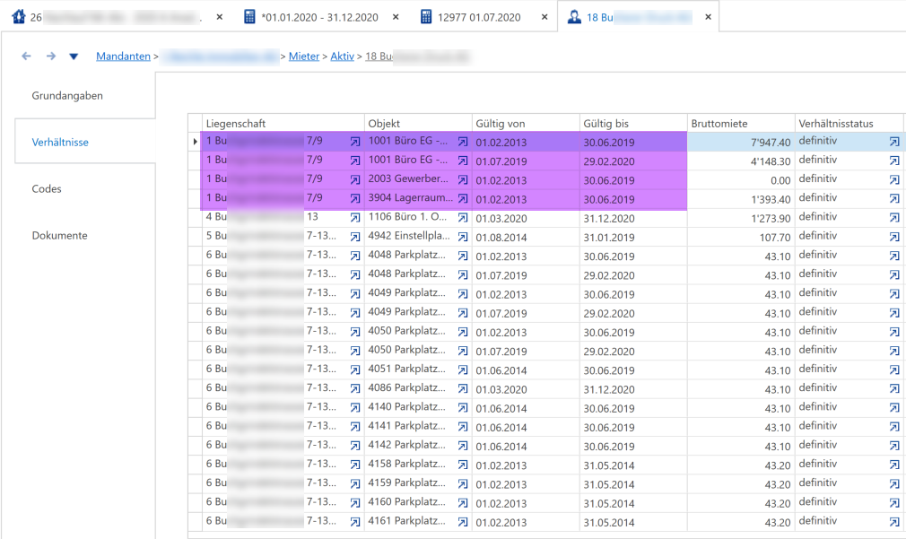Sort by the Bruttomiete column header
The image size is (906, 539).
pyautogui.click(x=741, y=123)
